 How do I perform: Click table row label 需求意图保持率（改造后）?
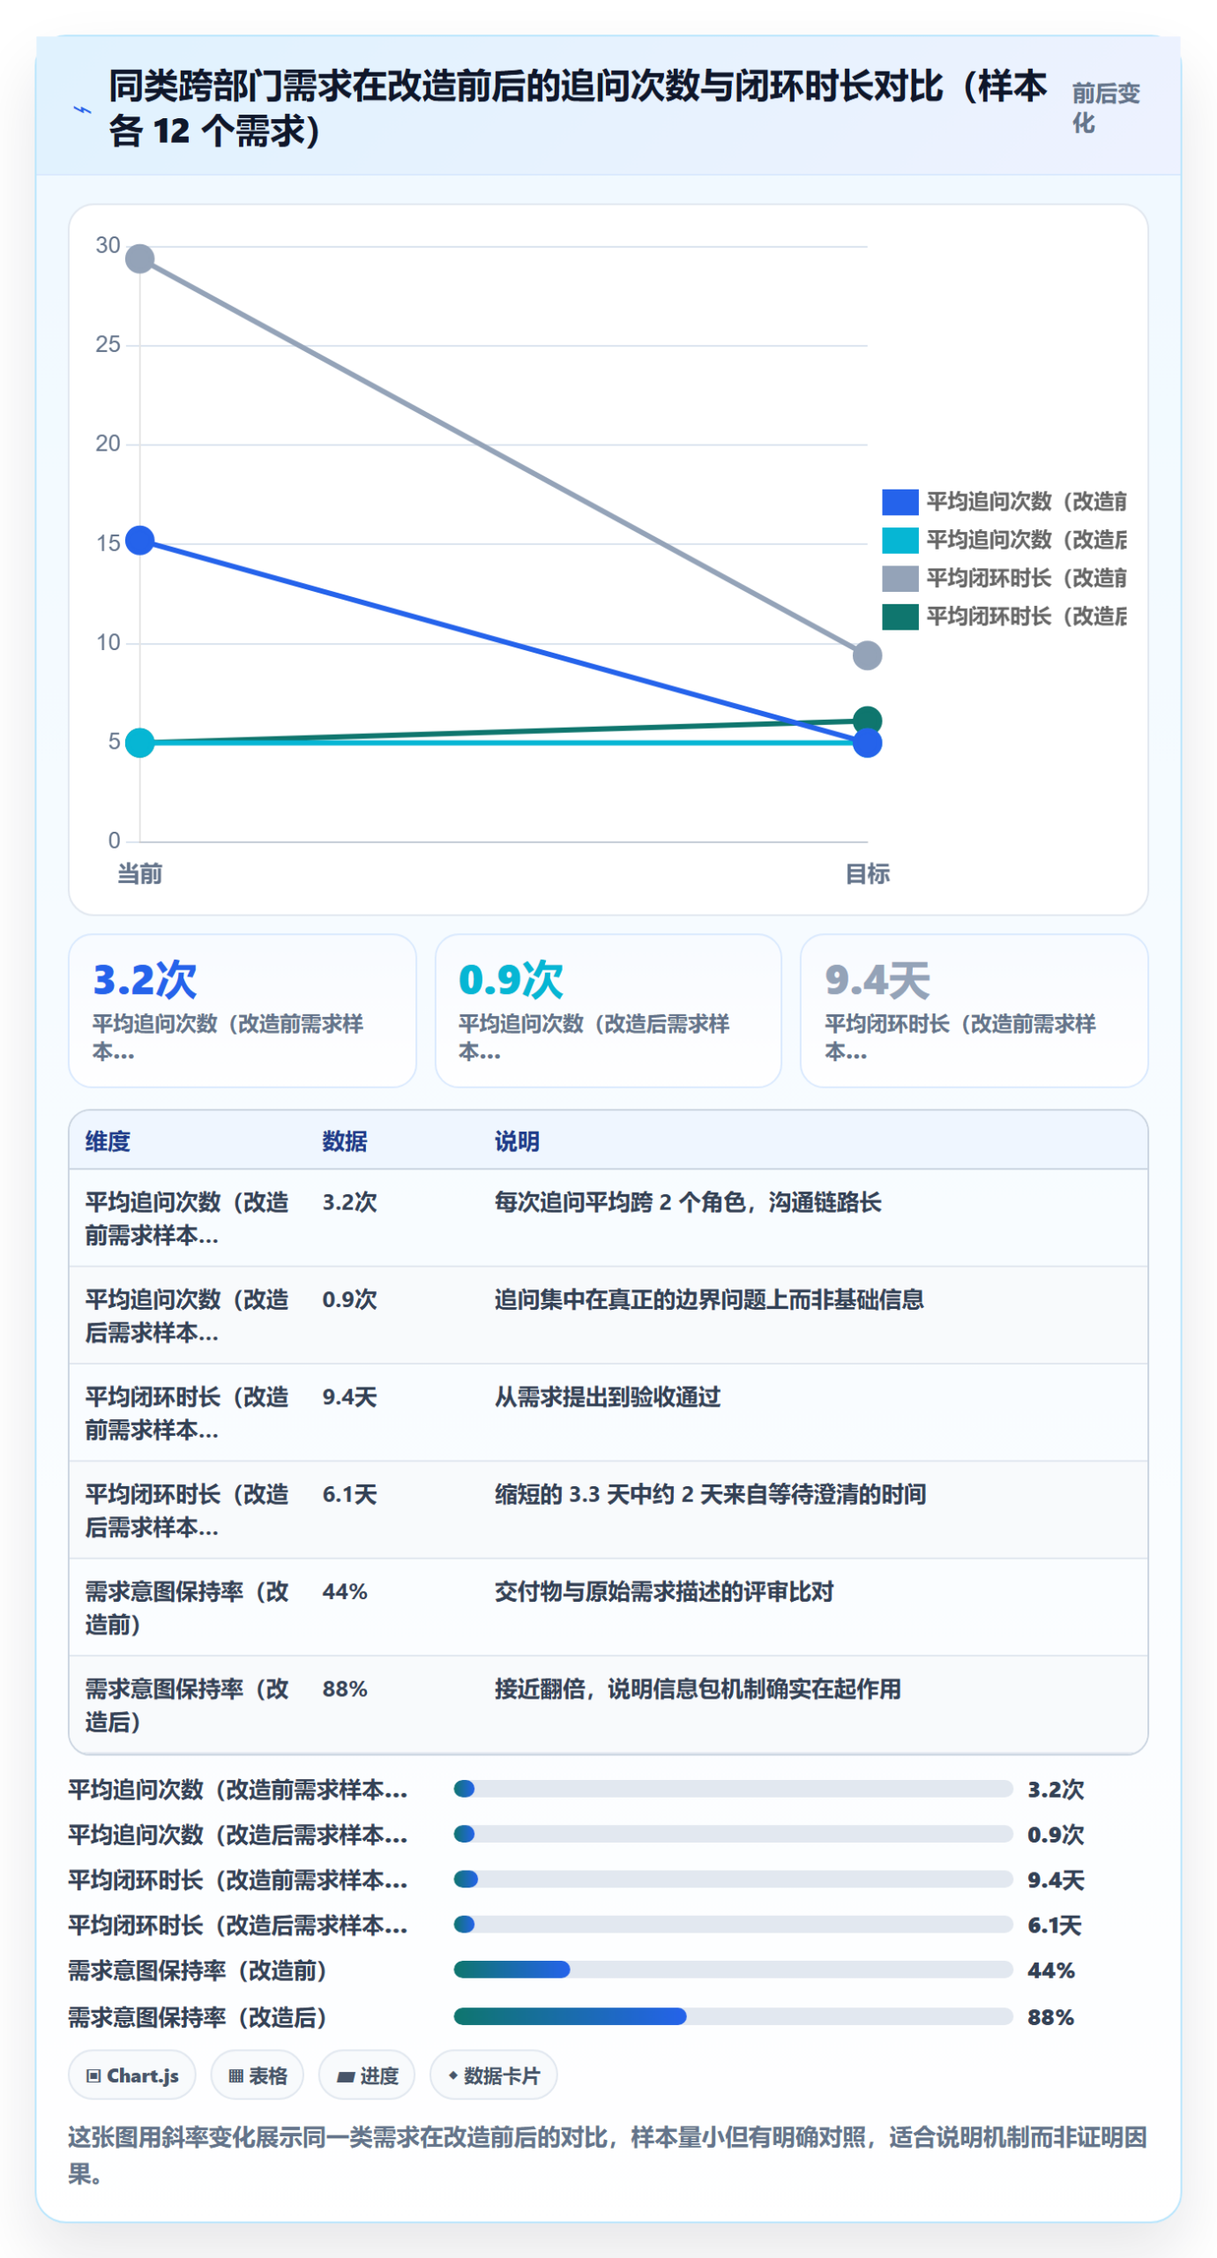[187, 1705]
